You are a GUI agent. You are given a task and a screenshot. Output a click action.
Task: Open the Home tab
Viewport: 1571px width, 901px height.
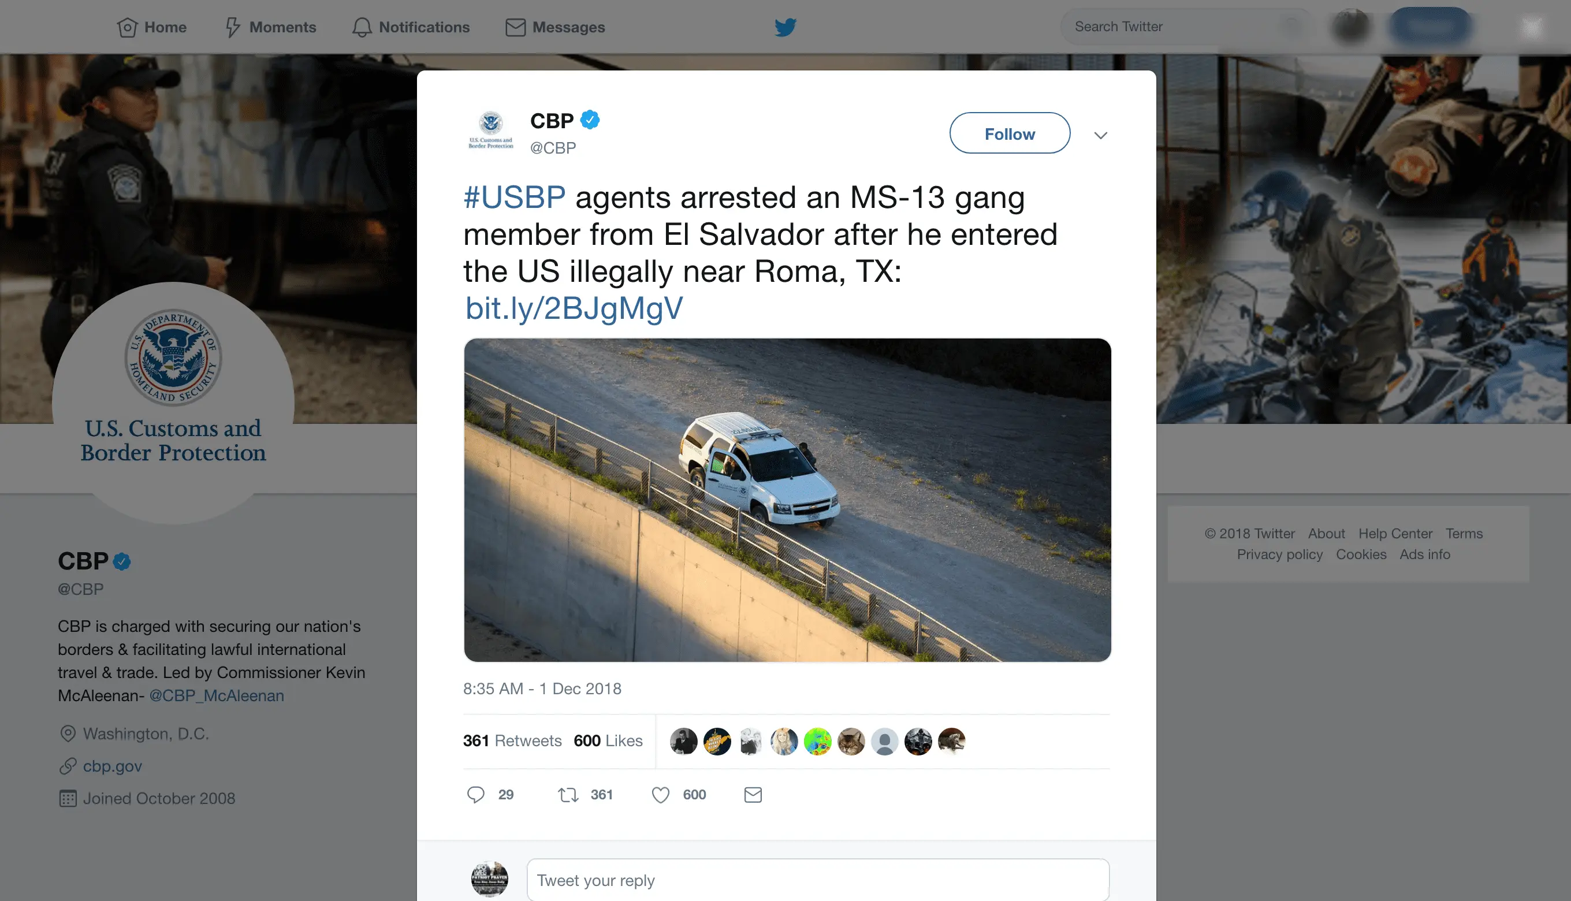(151, 27)
